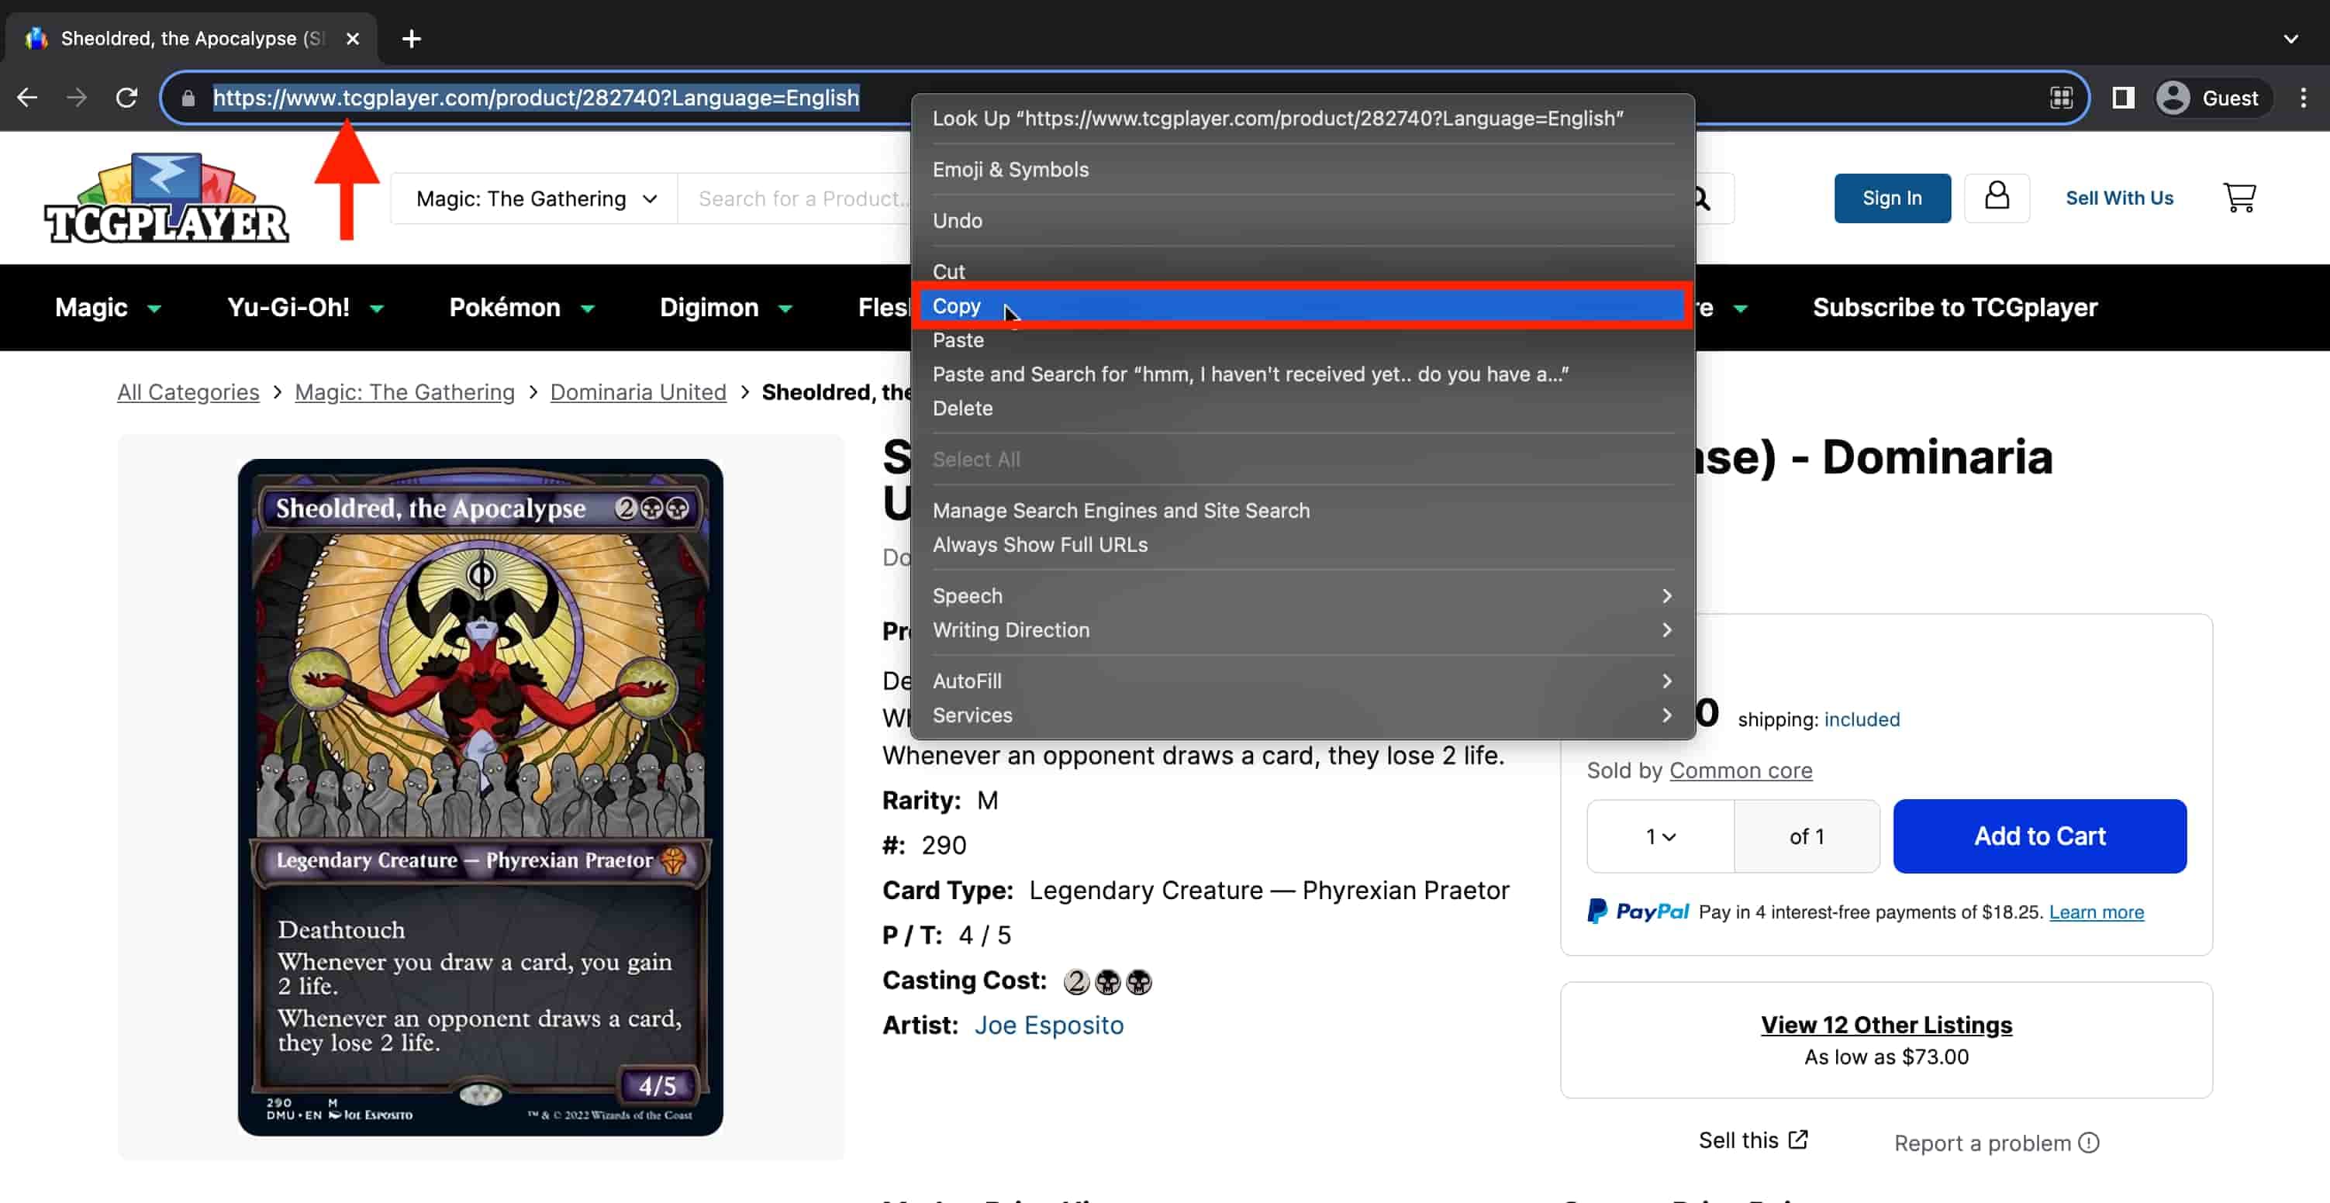Viewport: 2330px width, 1203px height.
Task: Click the Sell this external link icon
Action: click(x=1798, y=1139)
